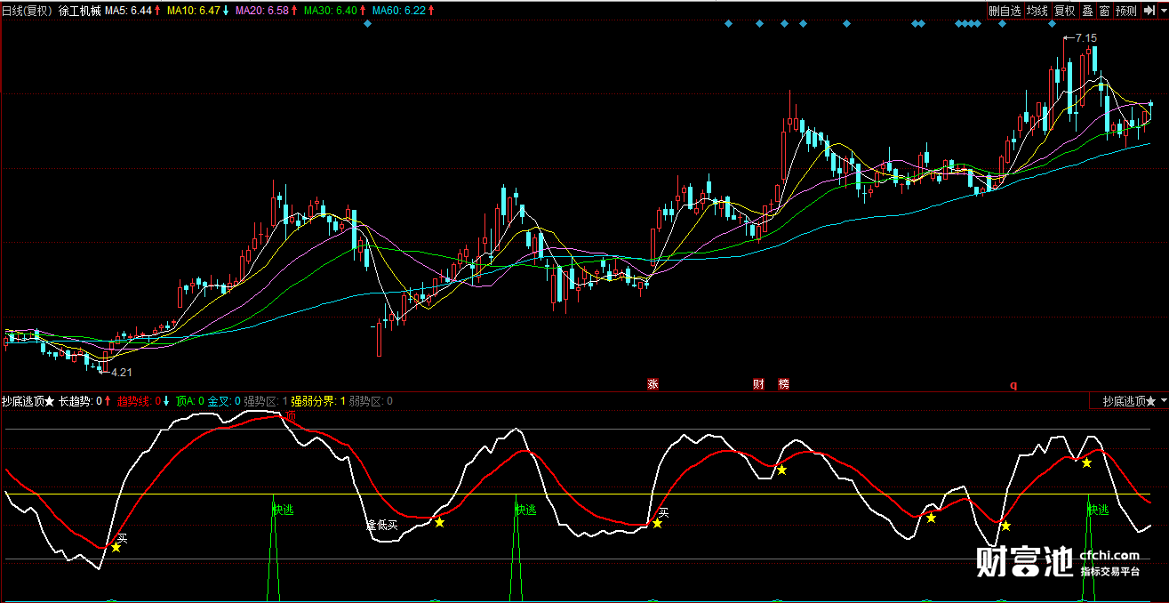
Task: Click the green 顶A: 0 value
Action: (189, 401)
